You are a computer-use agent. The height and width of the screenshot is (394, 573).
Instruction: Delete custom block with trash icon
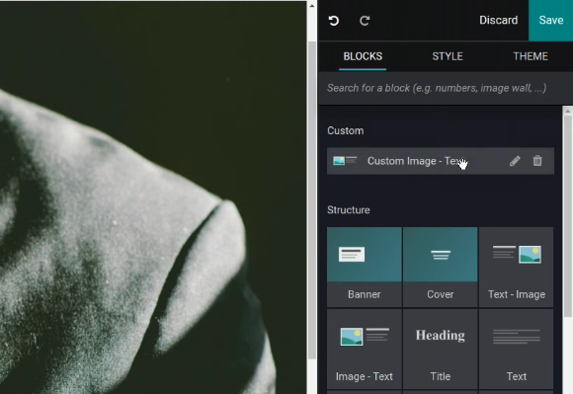[537, 161]
